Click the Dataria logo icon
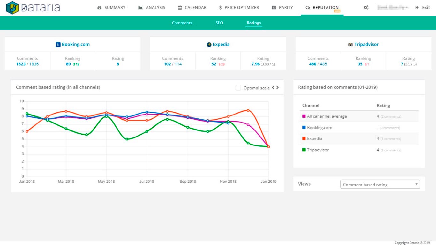 [12, 8]
